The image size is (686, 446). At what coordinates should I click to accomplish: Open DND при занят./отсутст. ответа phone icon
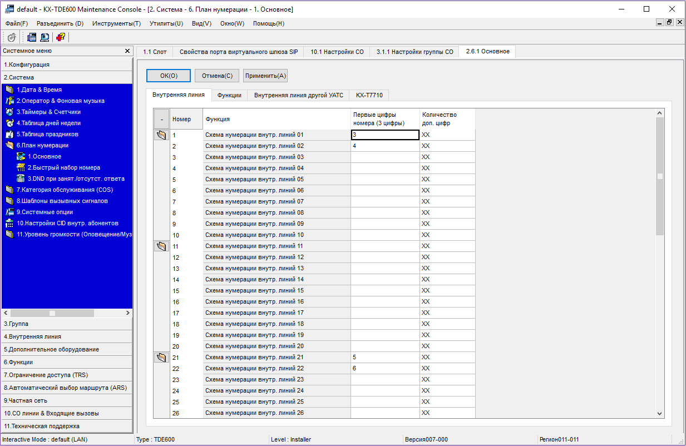tap(21, 179)
